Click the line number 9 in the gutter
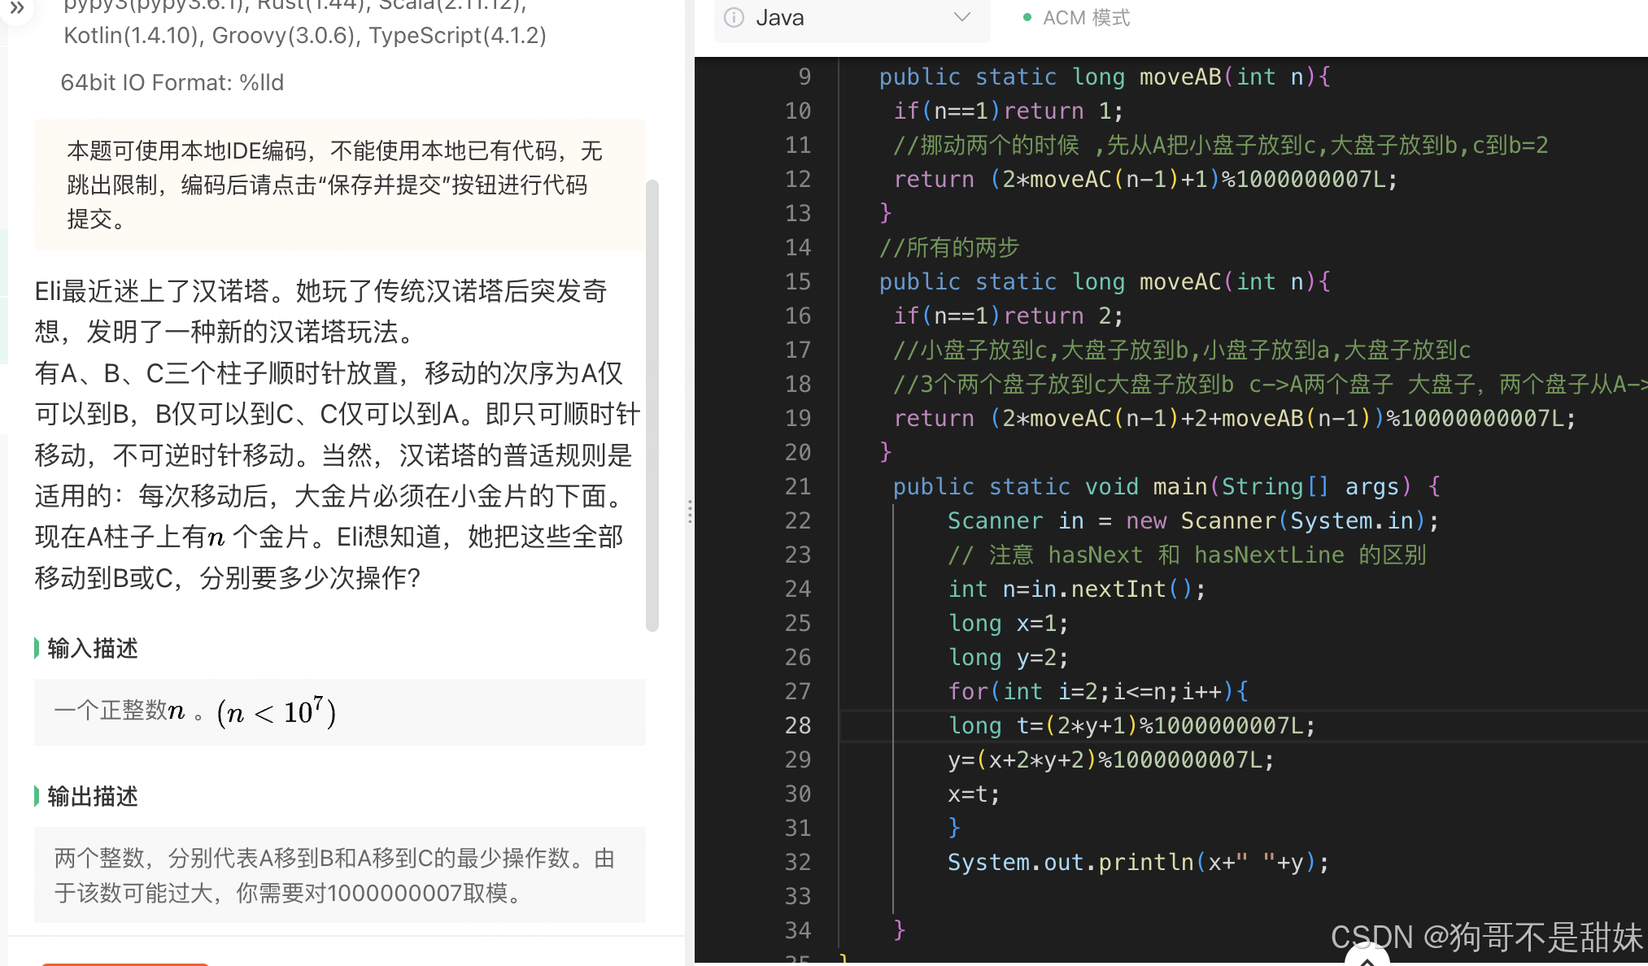The image size is (1648, 966). click(x=804, y=76)
